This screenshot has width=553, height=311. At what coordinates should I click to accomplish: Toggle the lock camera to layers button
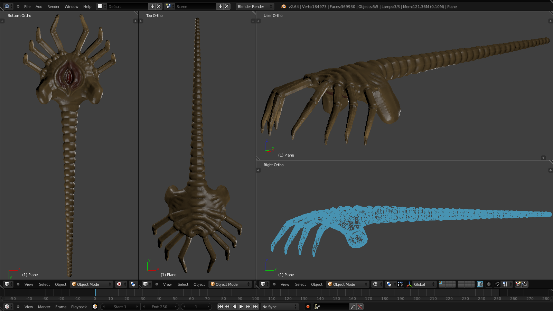tap(480, 284)
